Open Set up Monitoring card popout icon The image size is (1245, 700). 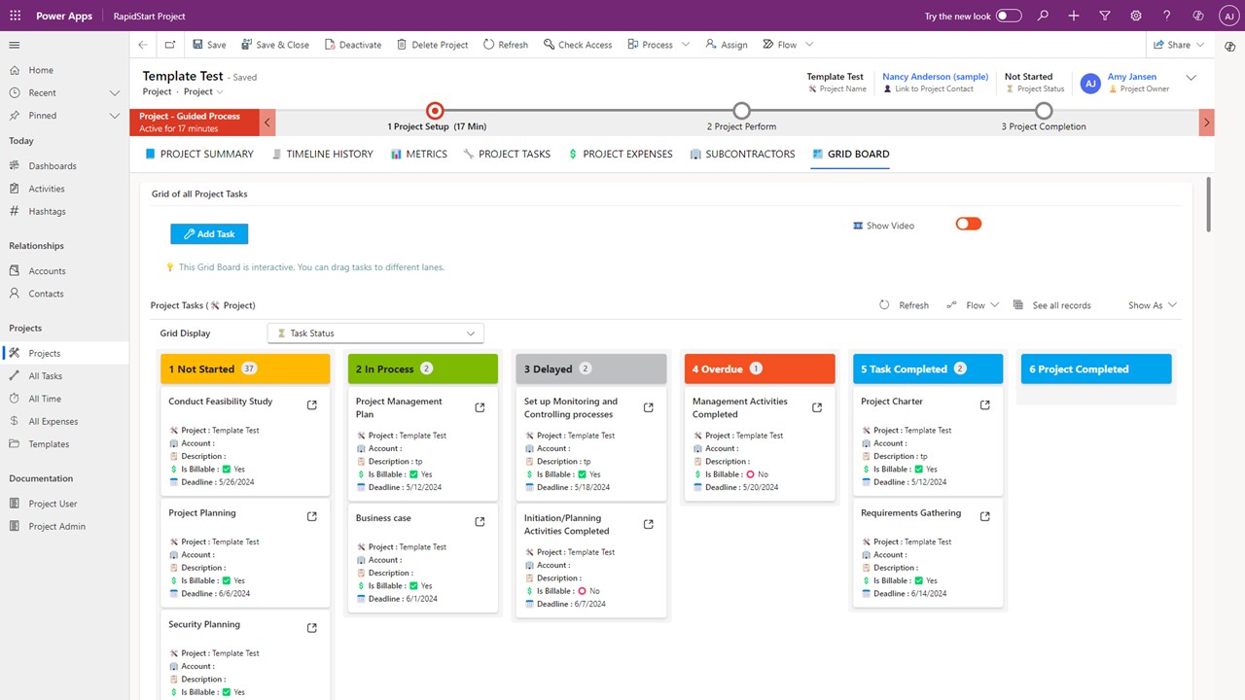(x=649, y=407)
